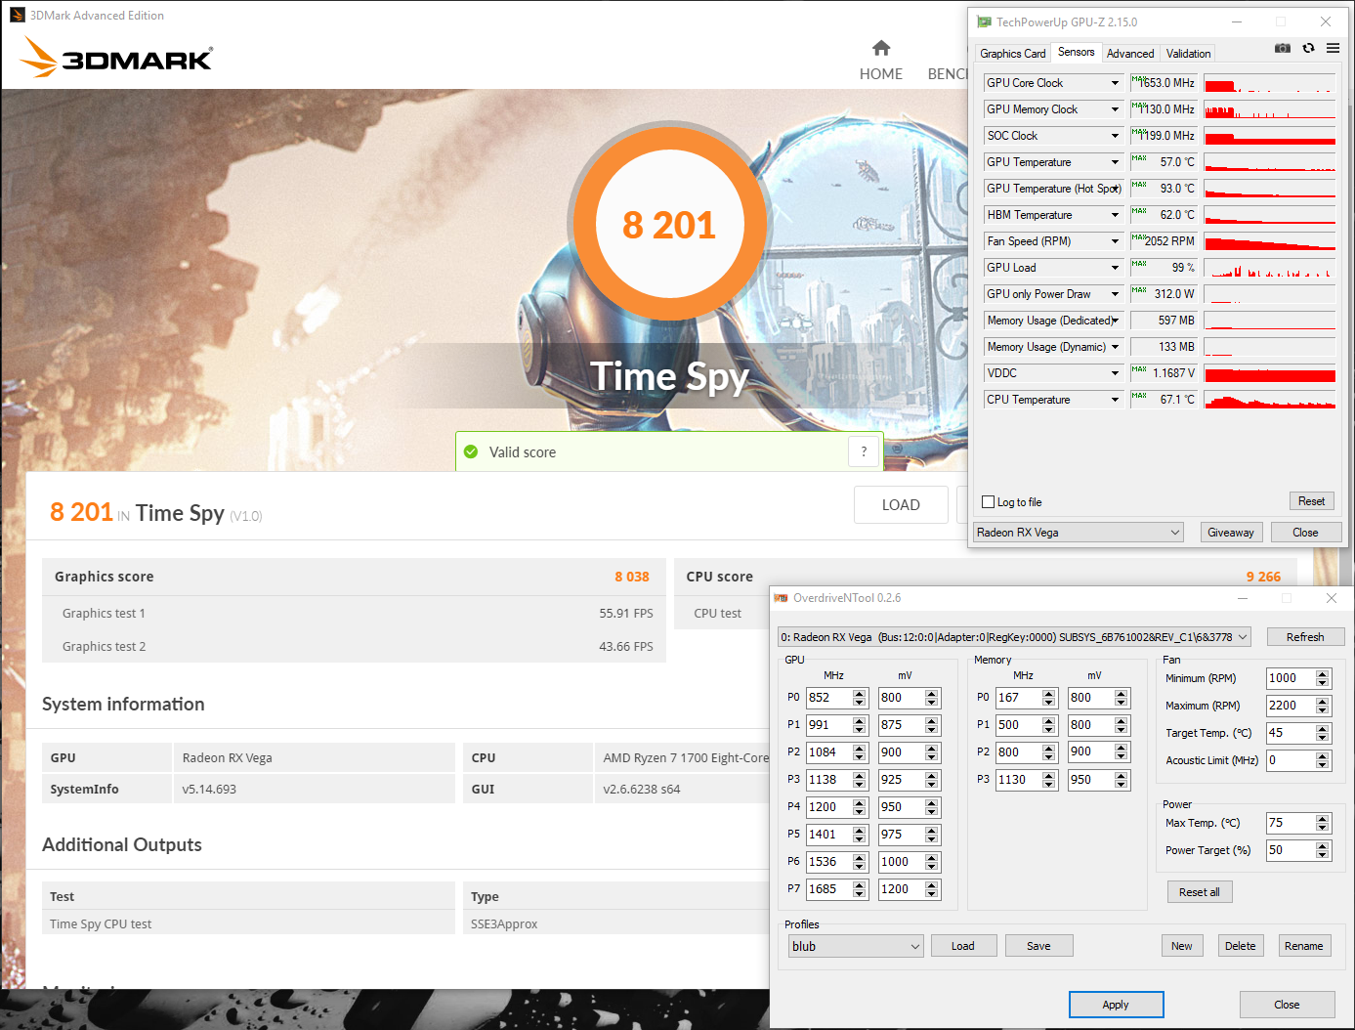This screenshot has height=1030, width=1355.
Task: Click the Delete profile button
Action: (1241, 946)
